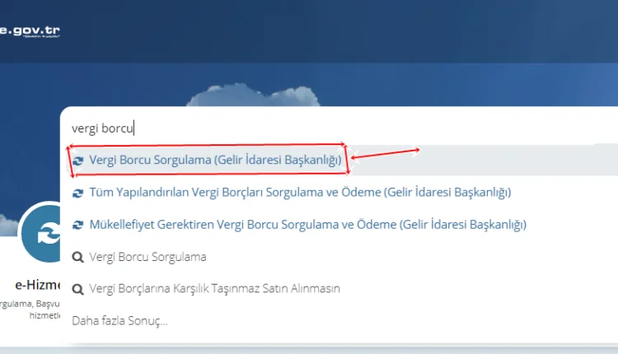Open Tüm Yapılandırılan Vergi Borçları Sorgulama ve Ödeme
Screen dimensions: 618x354
(x=300, y=192)
